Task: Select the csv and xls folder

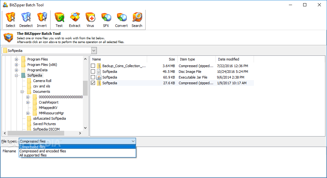Action: (x=42, y=86)
